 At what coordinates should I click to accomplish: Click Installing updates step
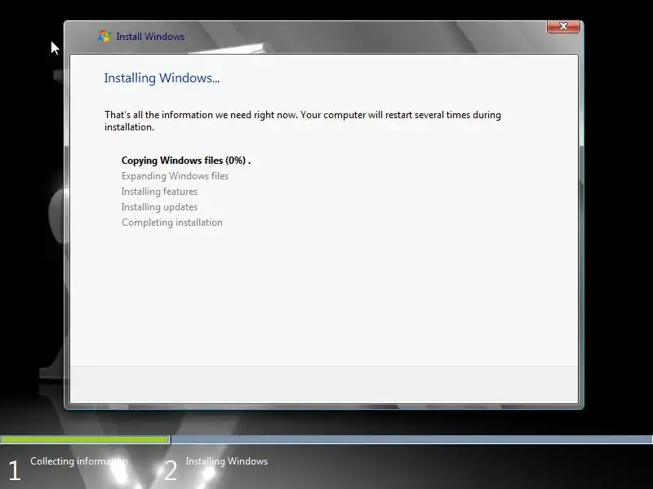(159, 207)
